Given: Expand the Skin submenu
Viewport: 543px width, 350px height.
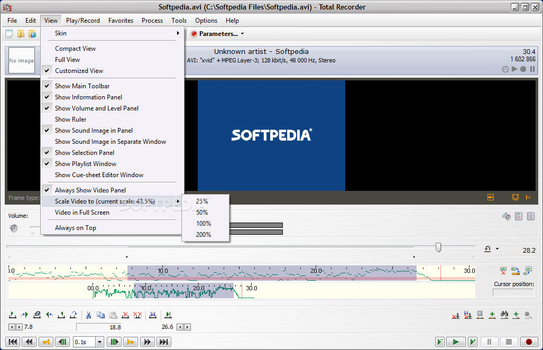Looking at the screenshot, I should 113,33.
